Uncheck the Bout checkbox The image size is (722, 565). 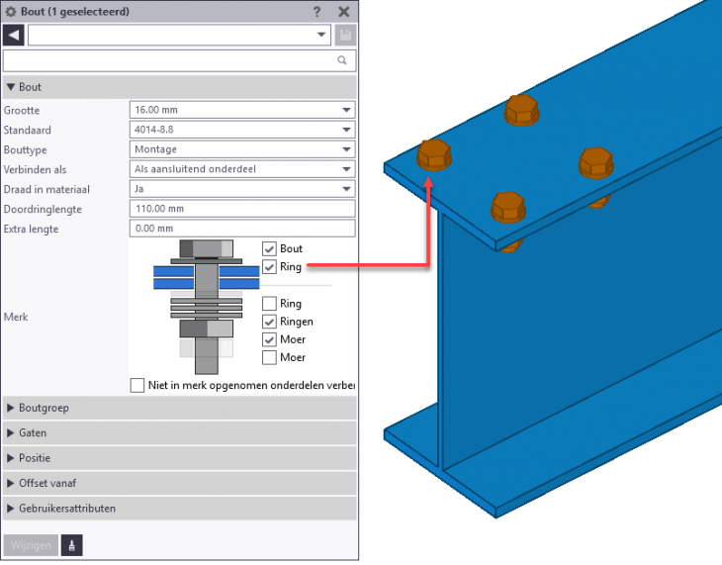[269, 249]
